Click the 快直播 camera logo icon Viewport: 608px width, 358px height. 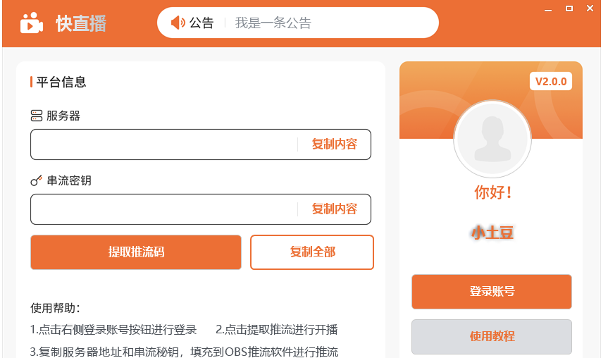click(x=31, y=23)
